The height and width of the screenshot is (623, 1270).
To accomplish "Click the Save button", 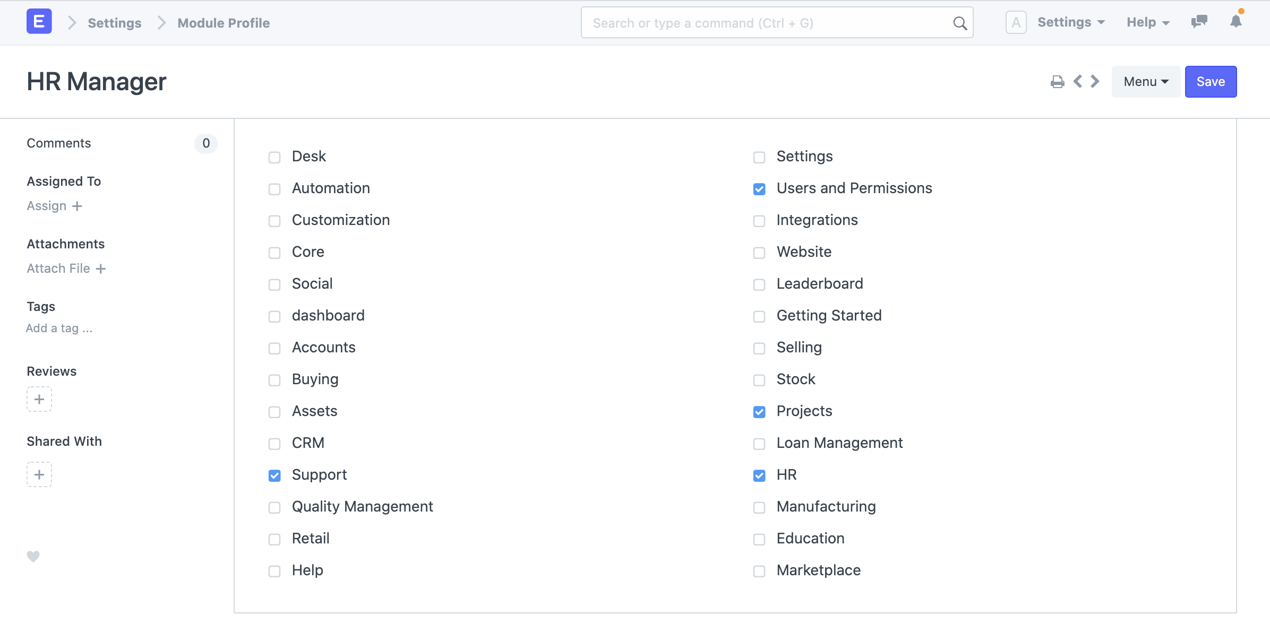I will (x=1211, y=81).
